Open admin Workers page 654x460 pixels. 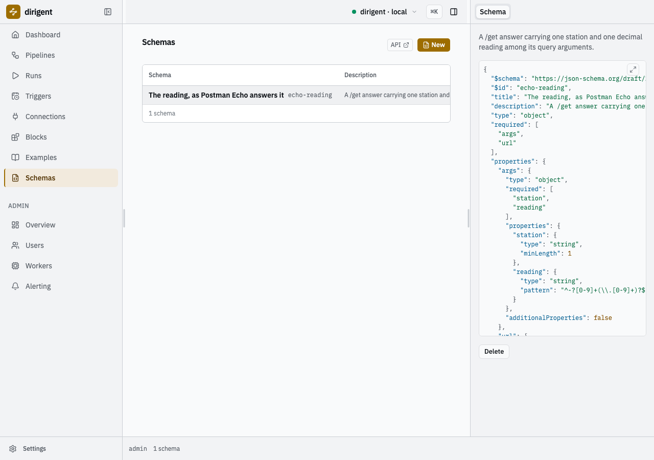click(61, 266)
